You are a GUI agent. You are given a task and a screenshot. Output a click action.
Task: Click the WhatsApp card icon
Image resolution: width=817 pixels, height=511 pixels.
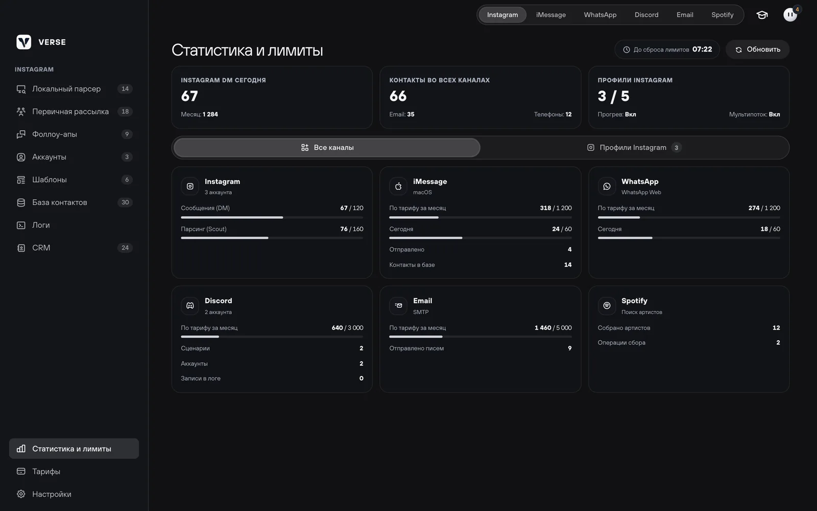(607, 187)
